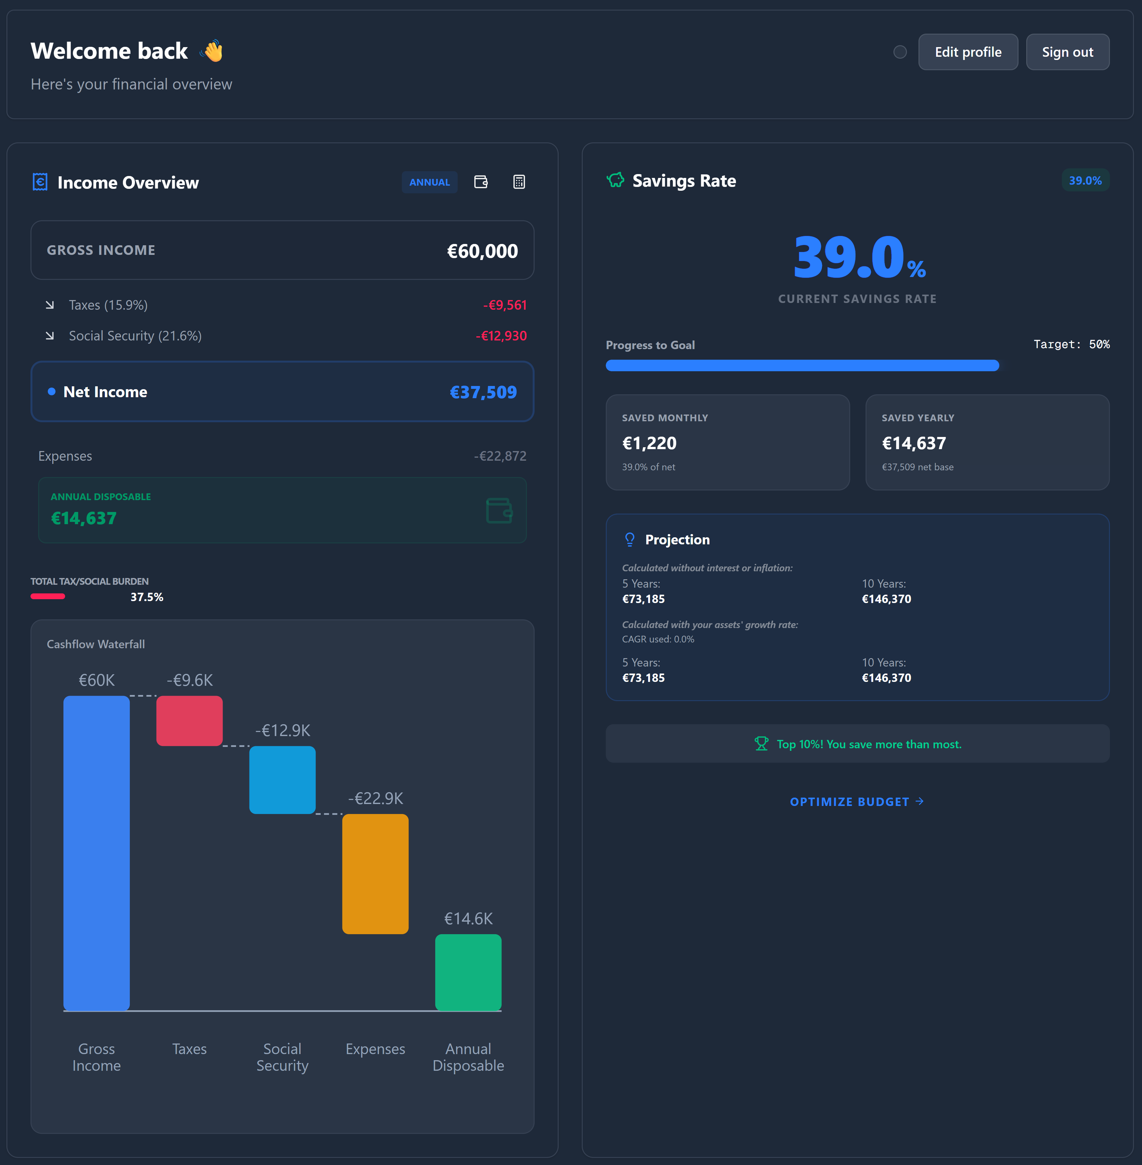The height and width of the screenshot is (1165, 1142).
Task: Click the Progress to Goal bar
Action: click(802, 365)
